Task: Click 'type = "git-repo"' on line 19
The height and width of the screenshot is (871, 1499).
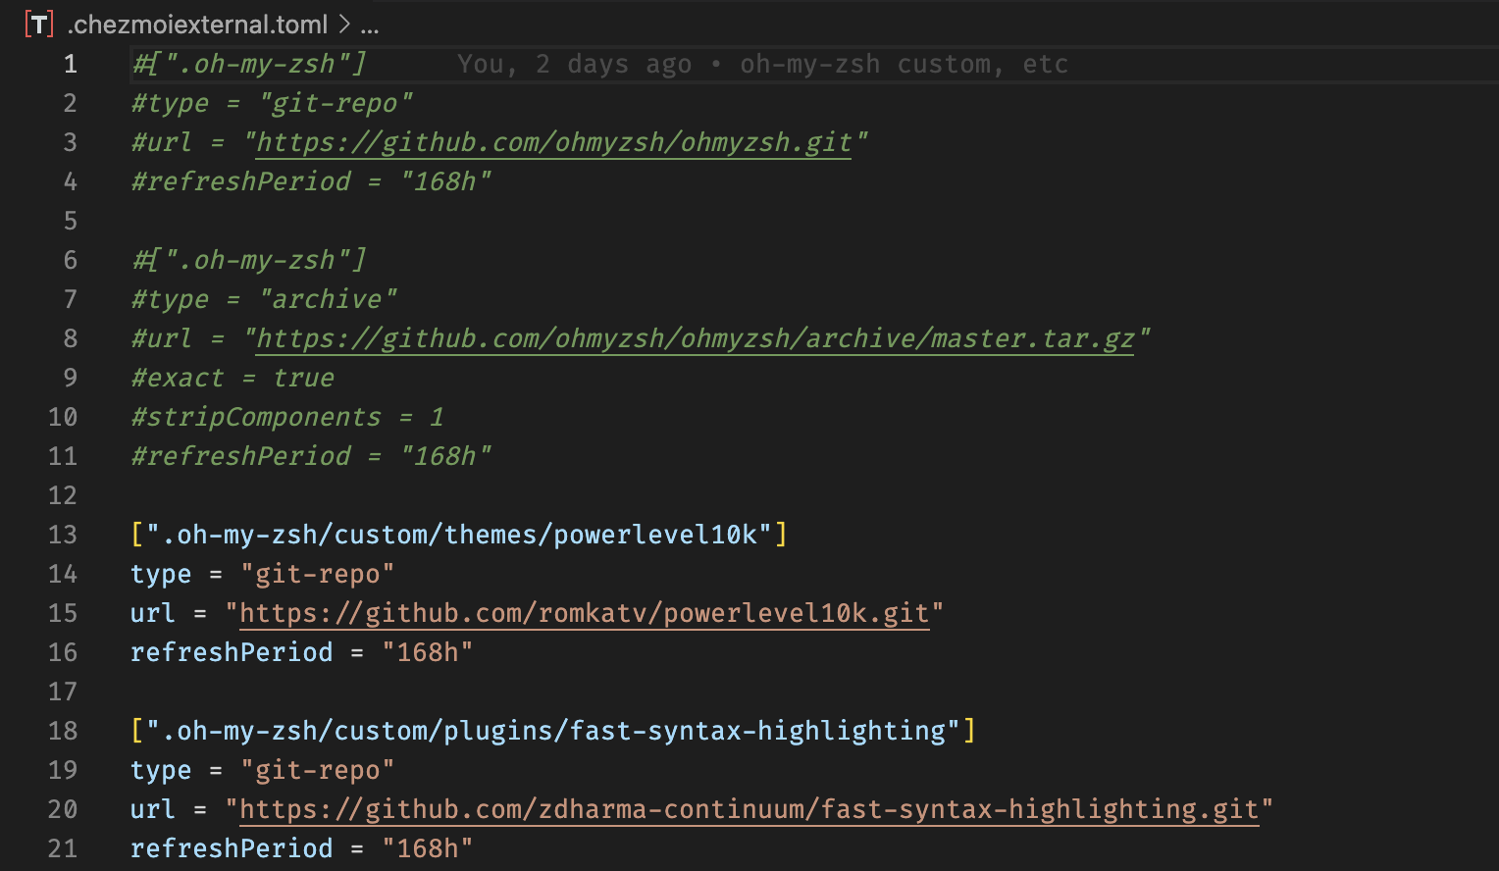Action: (x=263, y=770)
